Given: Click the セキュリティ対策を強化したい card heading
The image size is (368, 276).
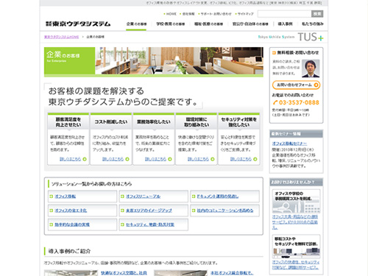Looking at the screenshot, I should coord(239,122).
